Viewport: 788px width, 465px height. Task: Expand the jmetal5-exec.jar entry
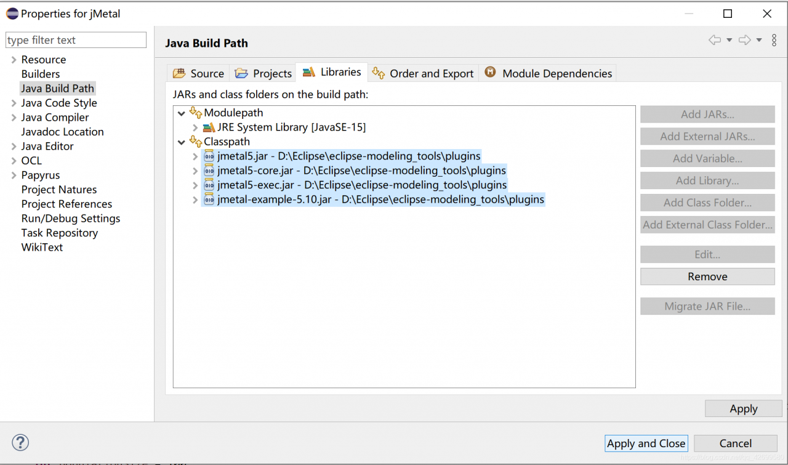click(x=195, y=185)
